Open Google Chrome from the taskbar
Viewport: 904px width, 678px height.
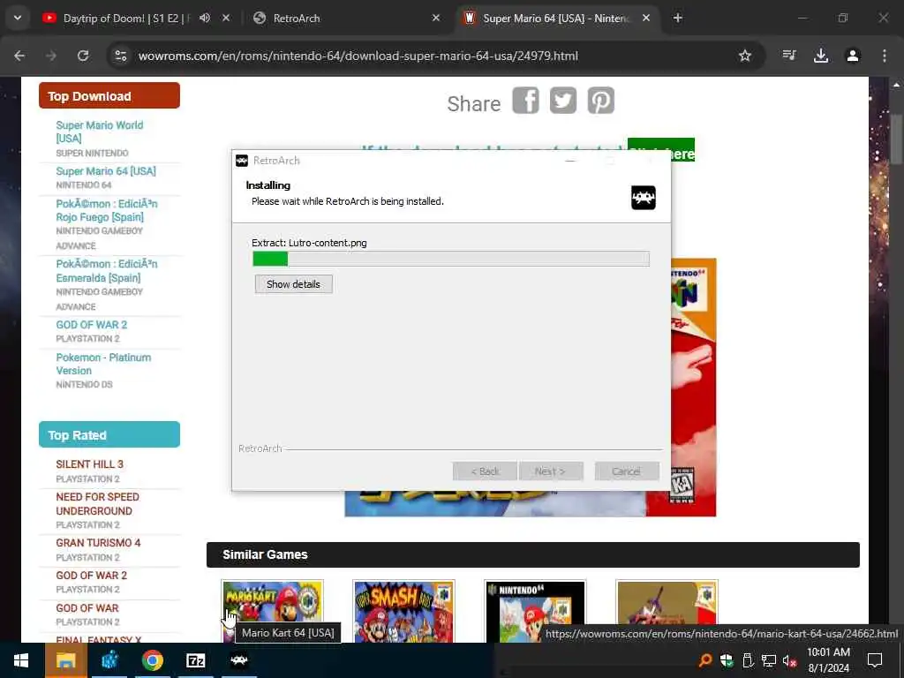pos(152,660)
